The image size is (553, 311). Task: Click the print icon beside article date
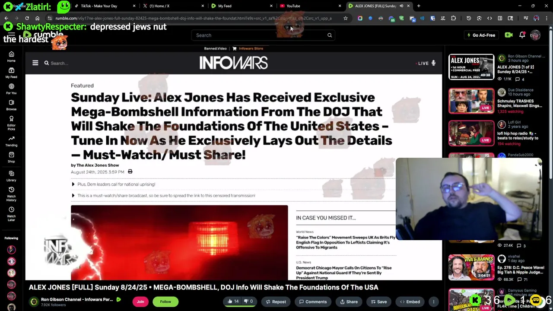coord(130,172)
